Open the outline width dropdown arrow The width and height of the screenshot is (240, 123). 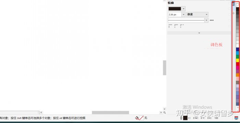click(183, 15)
